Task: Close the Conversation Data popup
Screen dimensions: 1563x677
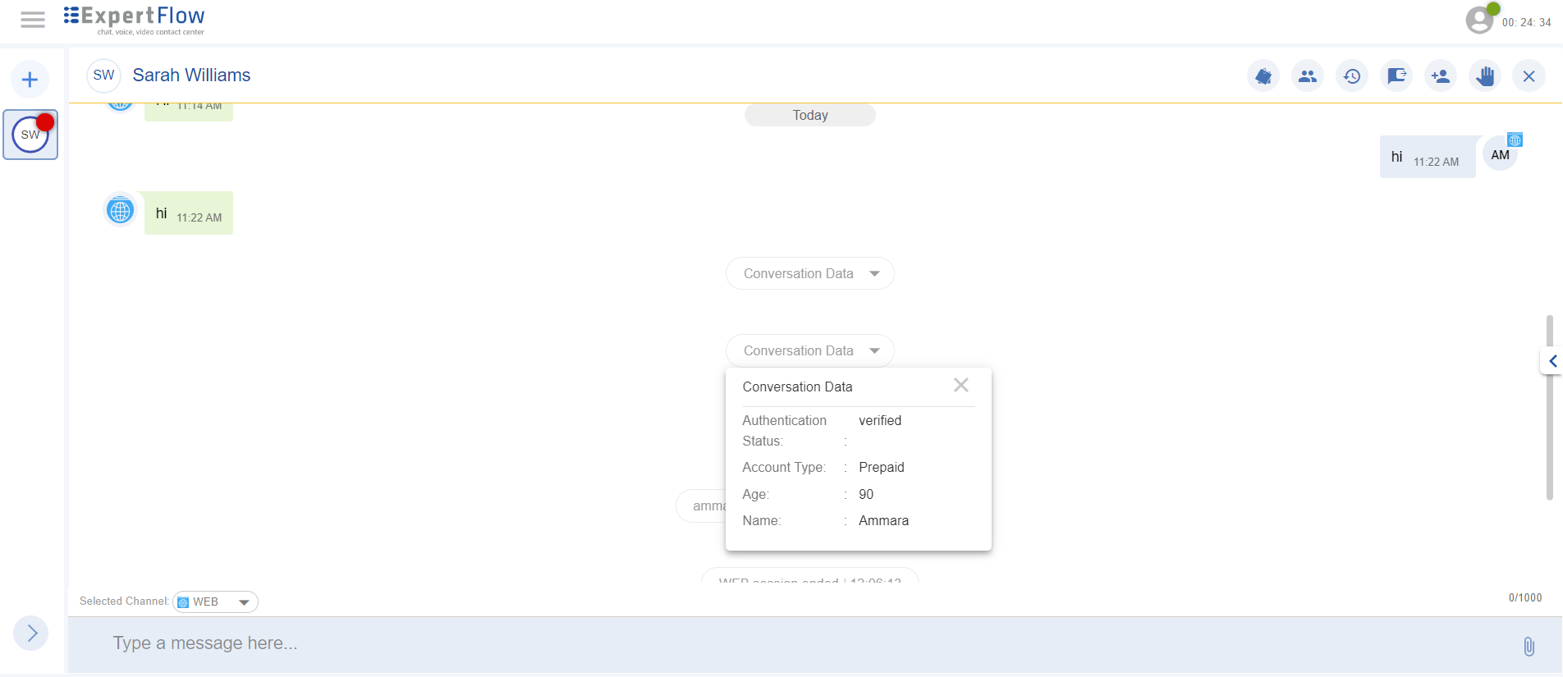Action: pyautogui.click(x=961, y=386)
